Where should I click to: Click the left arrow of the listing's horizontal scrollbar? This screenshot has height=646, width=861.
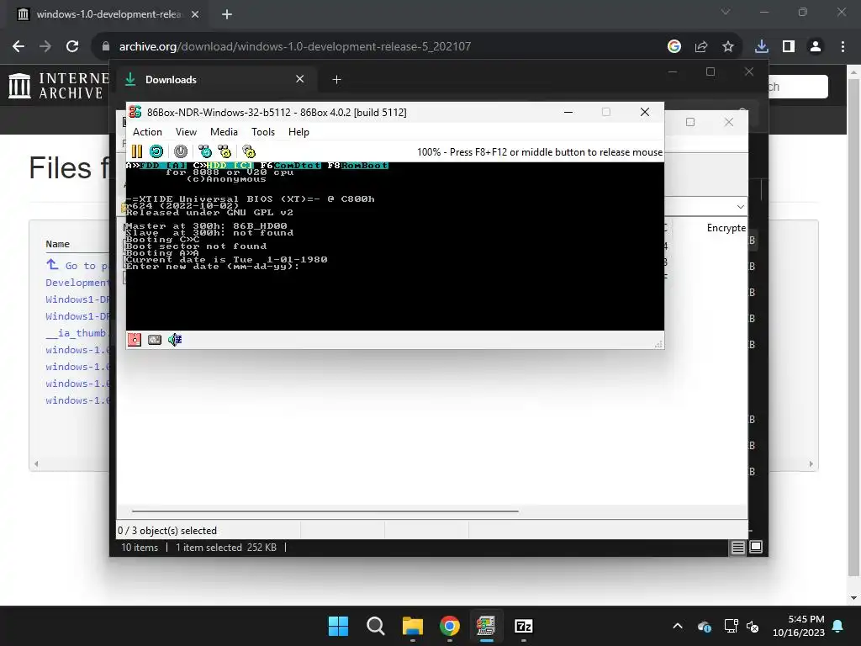36,464
